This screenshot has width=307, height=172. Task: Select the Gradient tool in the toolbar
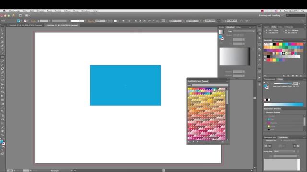[2, 104]
